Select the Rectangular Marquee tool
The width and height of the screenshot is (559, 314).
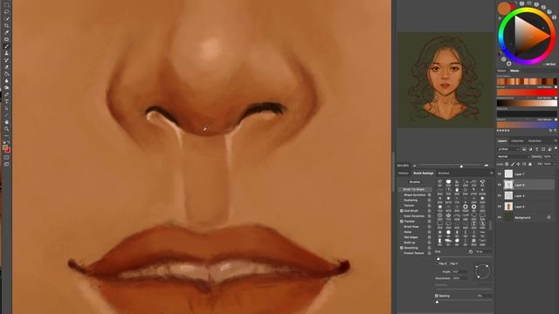[x=6, y=5]
